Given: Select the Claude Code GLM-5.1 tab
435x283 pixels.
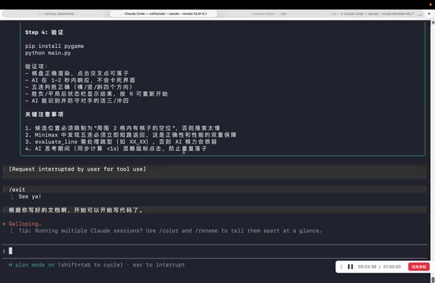Looking at the screenshot, I should [163, 13].
